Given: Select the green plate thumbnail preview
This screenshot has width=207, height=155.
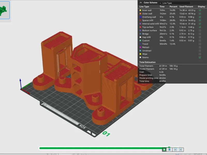Looking at the screenshot, I should tap(4, 10).
